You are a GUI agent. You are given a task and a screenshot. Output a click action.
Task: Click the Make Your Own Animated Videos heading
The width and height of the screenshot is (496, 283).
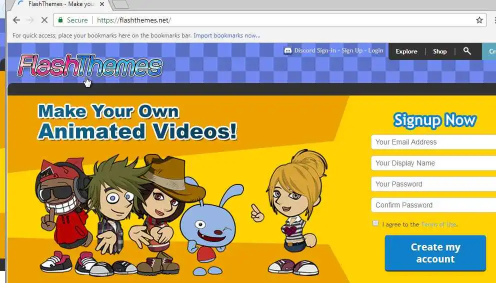(137, 121)
